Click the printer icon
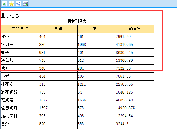Viewport: 177px width, 129px height. (x=25, y=4)
